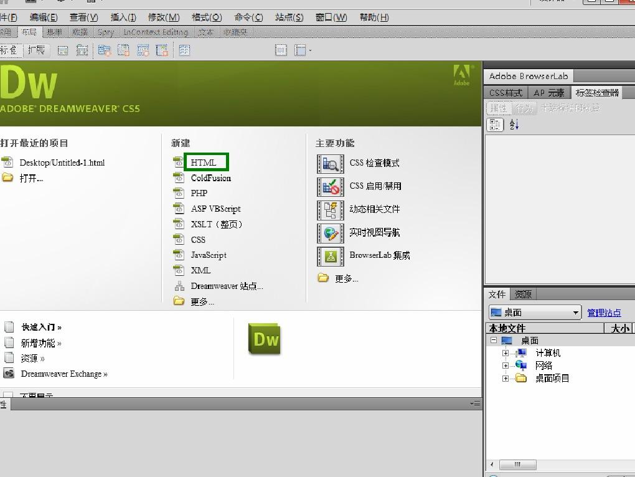Open the 插入(I) menu
Viewport: 635px width, 477px height.
point(123,17)
